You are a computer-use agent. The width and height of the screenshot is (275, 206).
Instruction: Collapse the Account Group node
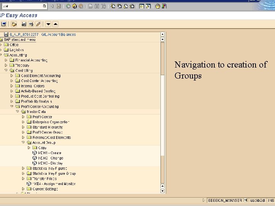pos(23,142)
